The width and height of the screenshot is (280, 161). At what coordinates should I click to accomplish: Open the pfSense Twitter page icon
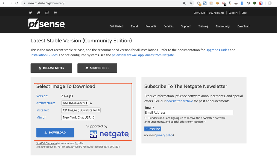pos(30,13)
